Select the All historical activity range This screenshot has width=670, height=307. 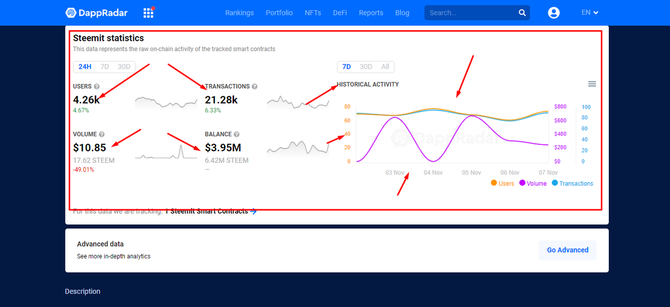pyautogui.click(x=385, y=67)
